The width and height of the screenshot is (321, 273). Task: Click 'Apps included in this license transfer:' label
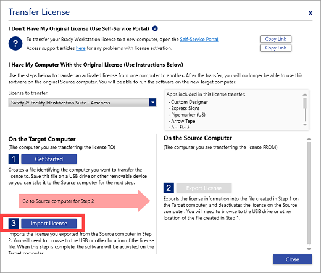(x=206, y=94)
